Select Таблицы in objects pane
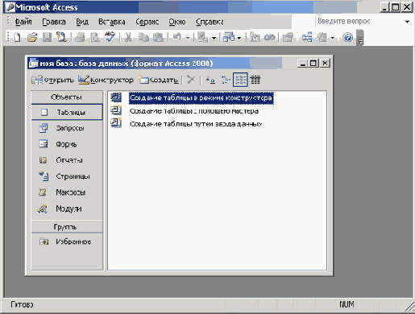This screenshot has width=415, height=314. [x=67, y=112]
